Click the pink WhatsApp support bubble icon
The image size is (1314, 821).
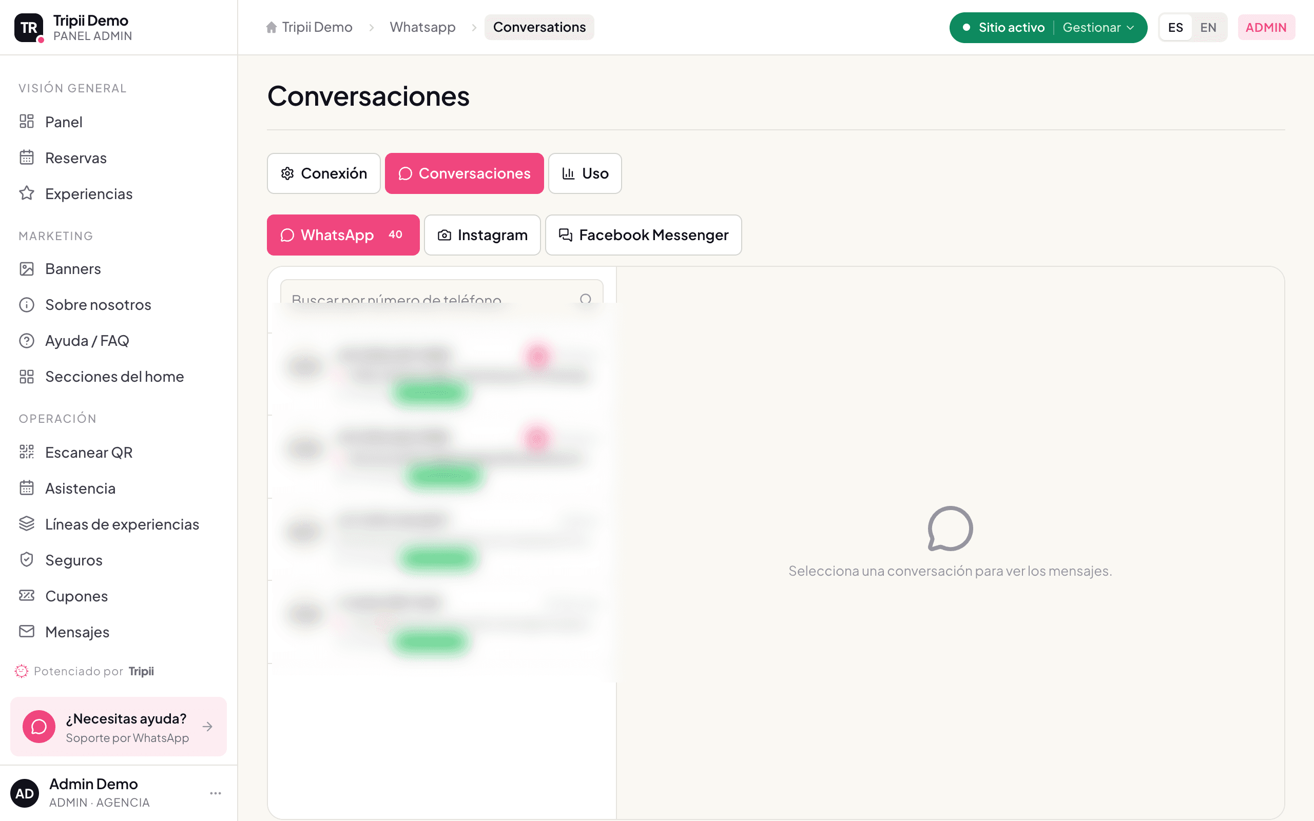(38, 726)
